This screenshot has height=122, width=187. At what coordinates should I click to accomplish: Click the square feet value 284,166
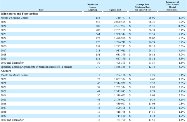[x=121, y=75]
